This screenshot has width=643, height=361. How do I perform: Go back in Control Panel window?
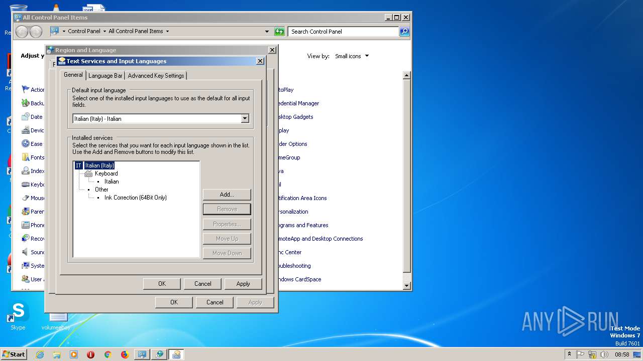(x=22, y=32)
